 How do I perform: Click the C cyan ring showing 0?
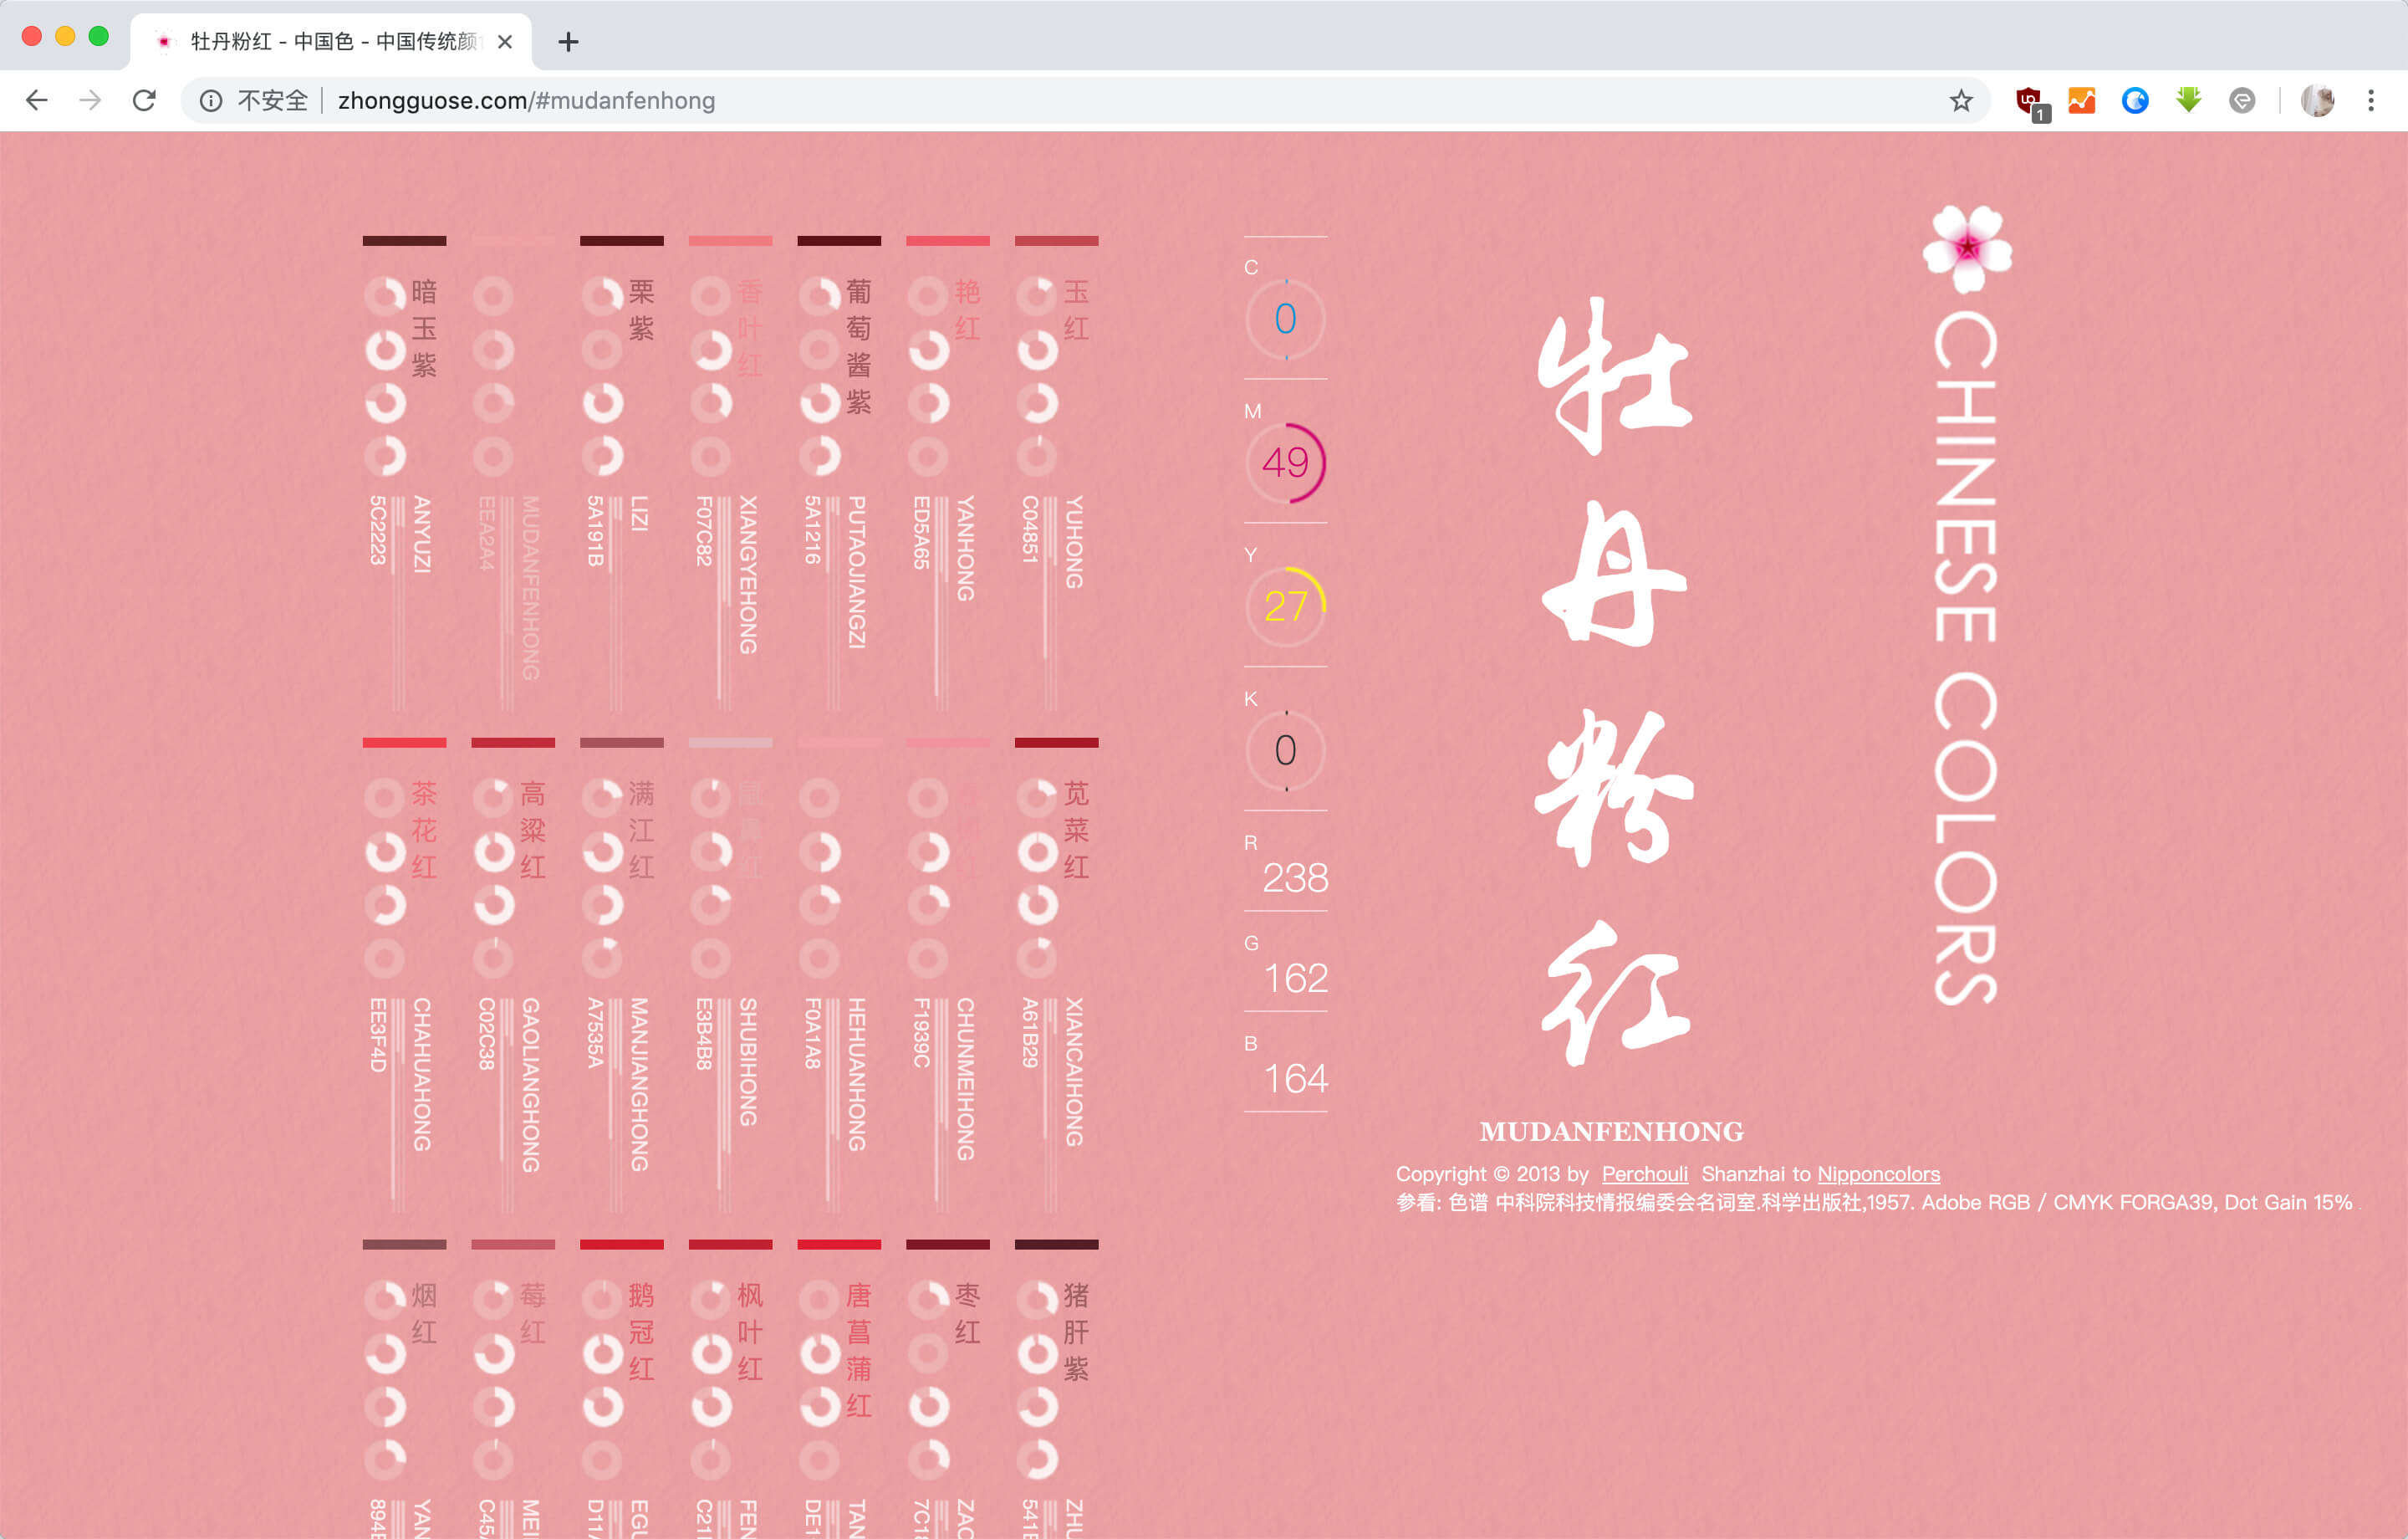tap(1285, 318)
